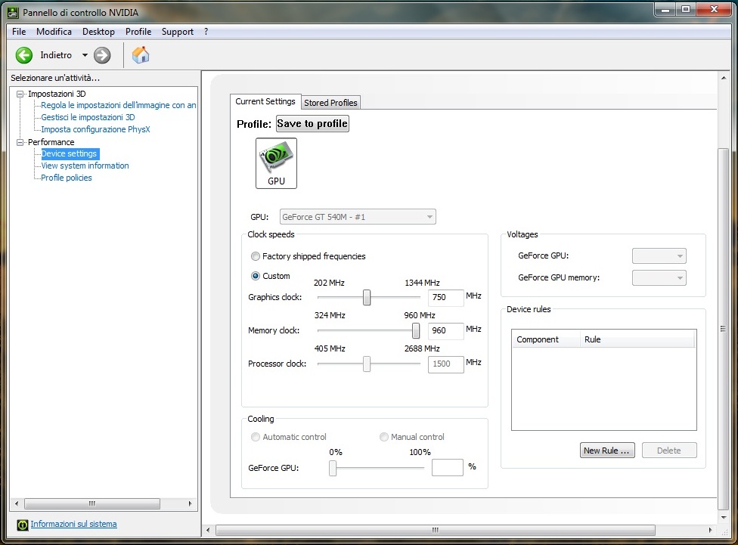Open the Support menu
This screenshot has width=738, height=545.
point(178,32)
